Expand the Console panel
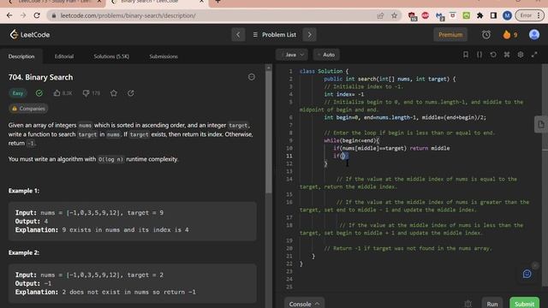Image resolution: width=548 pixels, height=308 pixels. coord(304,304)
